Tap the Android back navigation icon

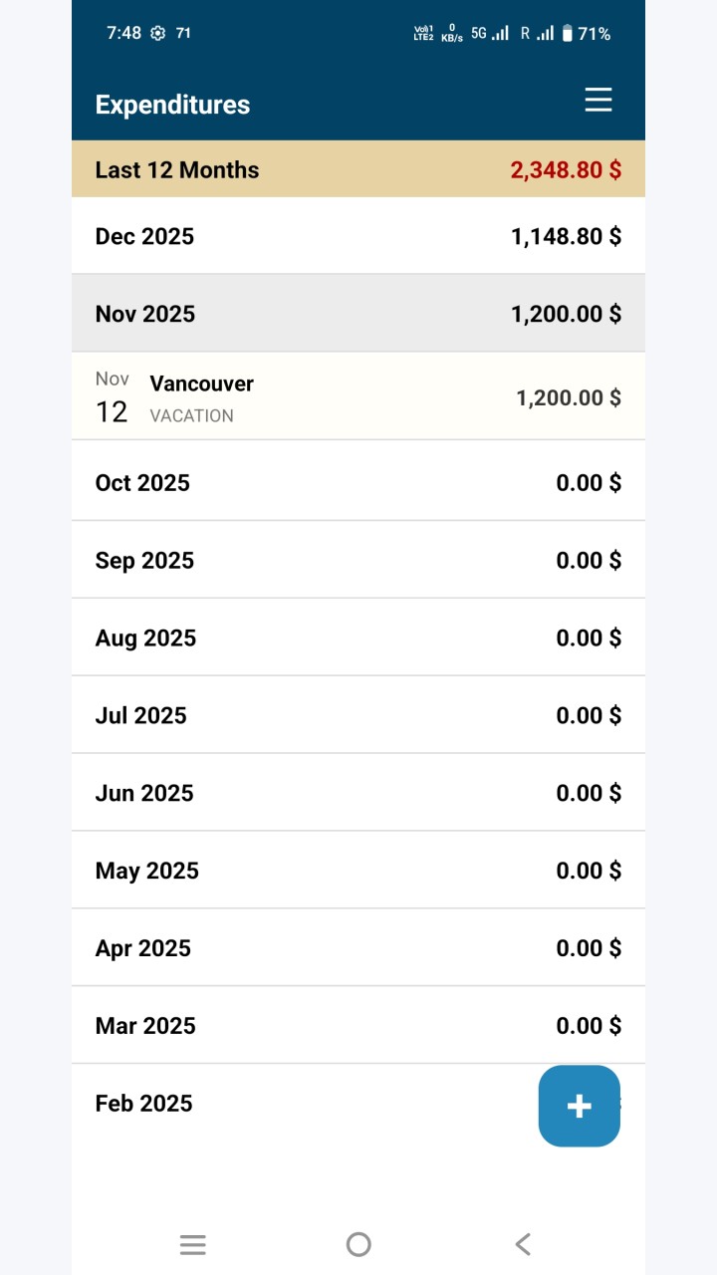click(524, 1243)
